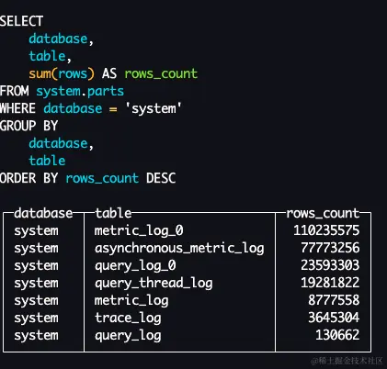Select the query_log_0 table cell
This screenshot has height=369, width=387.
135,265
